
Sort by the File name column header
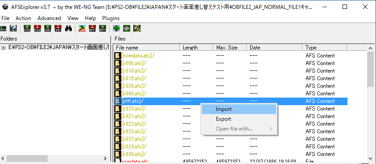pos(146,48)
